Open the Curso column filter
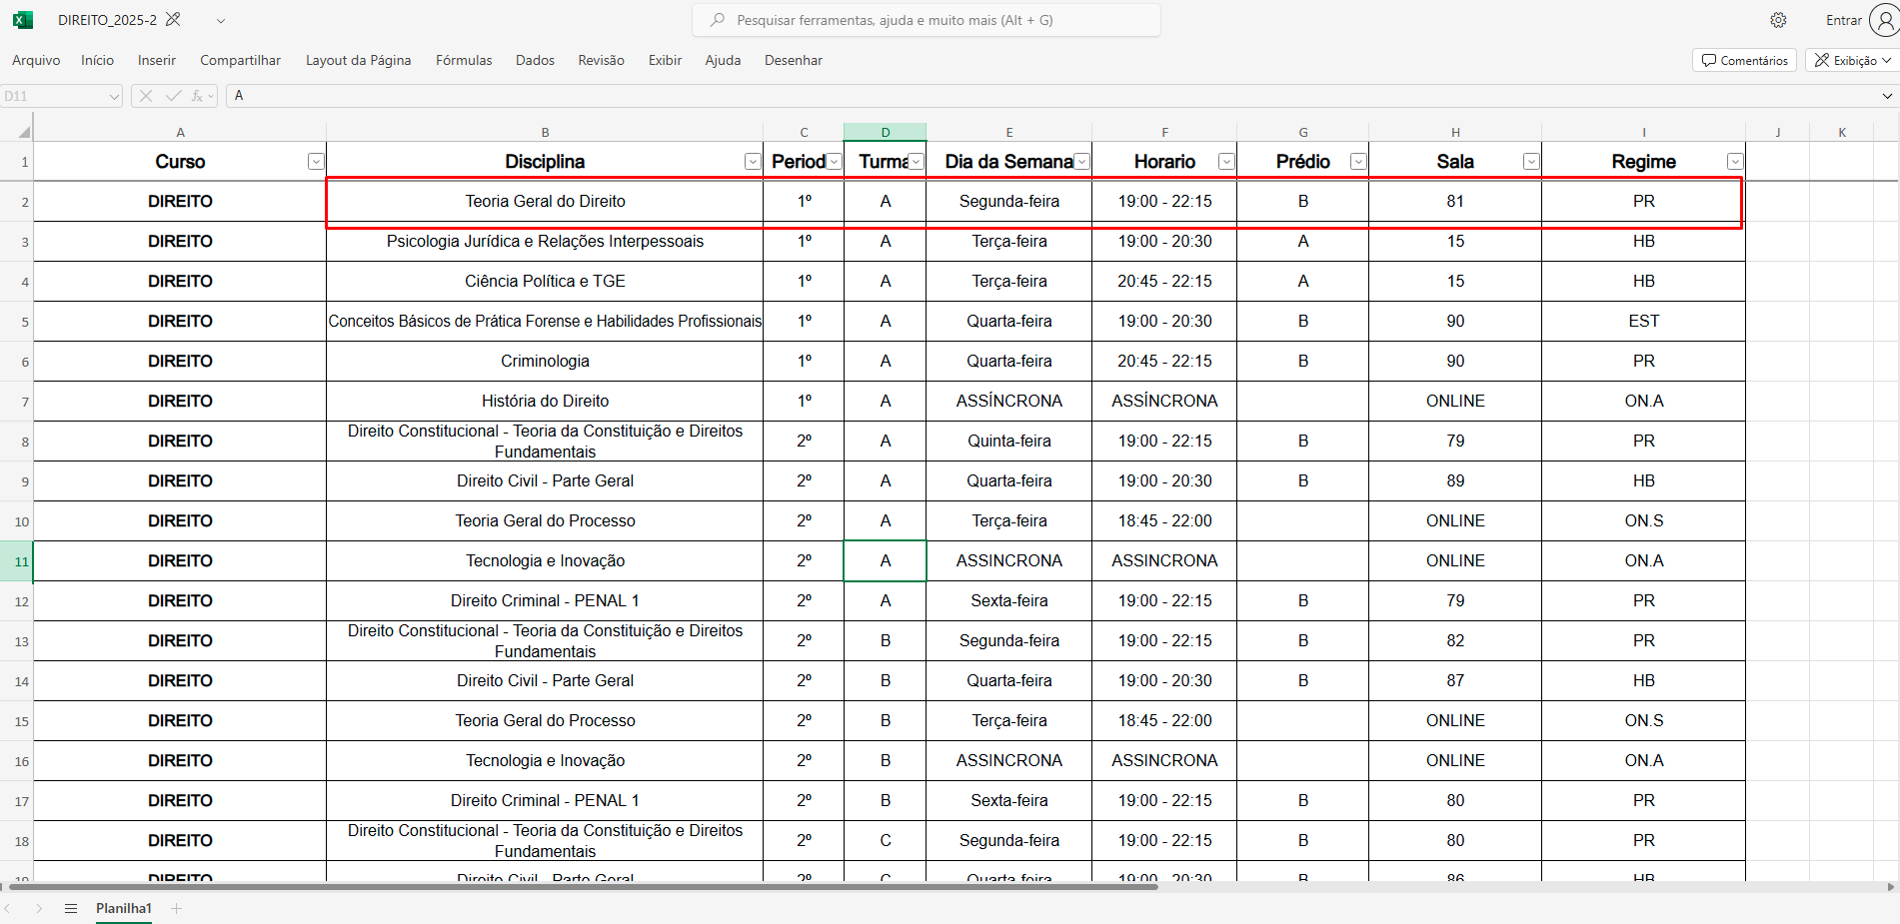The width and height of the screenshot is (1900, 924). pos(316,162)
